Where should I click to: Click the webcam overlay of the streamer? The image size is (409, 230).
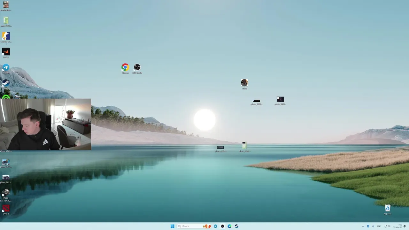[x=46, y=124]
